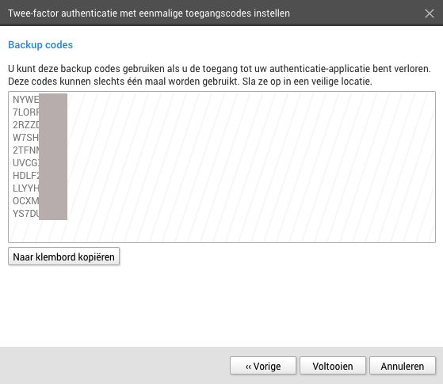Click the explanatory text about backup codes
The width and height of the screenshot is (443, 384).
pyautogui.click(x=220, y=75)
